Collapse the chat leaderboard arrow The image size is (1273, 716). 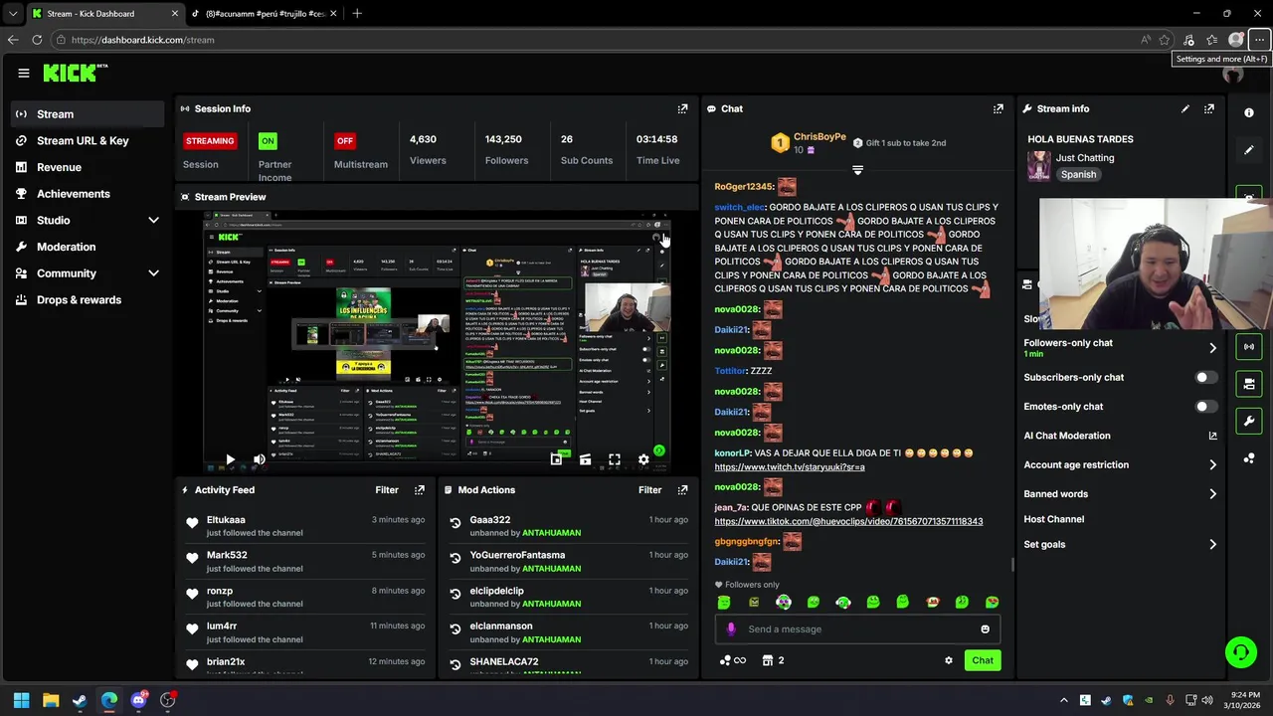857,171
